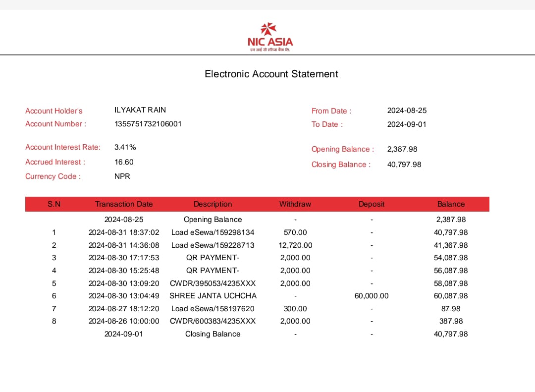Viewport: 535px width, 392px height.
Task: Click the NIC ASIA star logo
Action: [270, 37]
